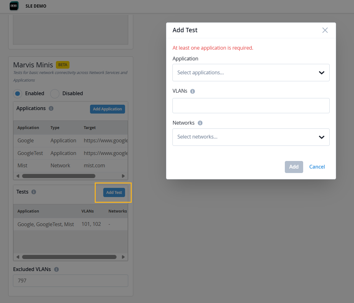The image size is (354, 303).
Task: Click the Excluded VLANs input field
Action: [70, 281]
